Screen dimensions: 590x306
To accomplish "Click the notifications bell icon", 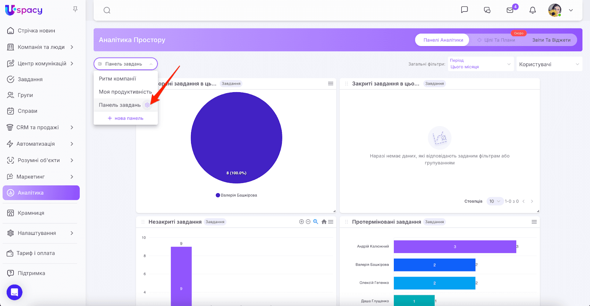I will (x=532, y=10).
